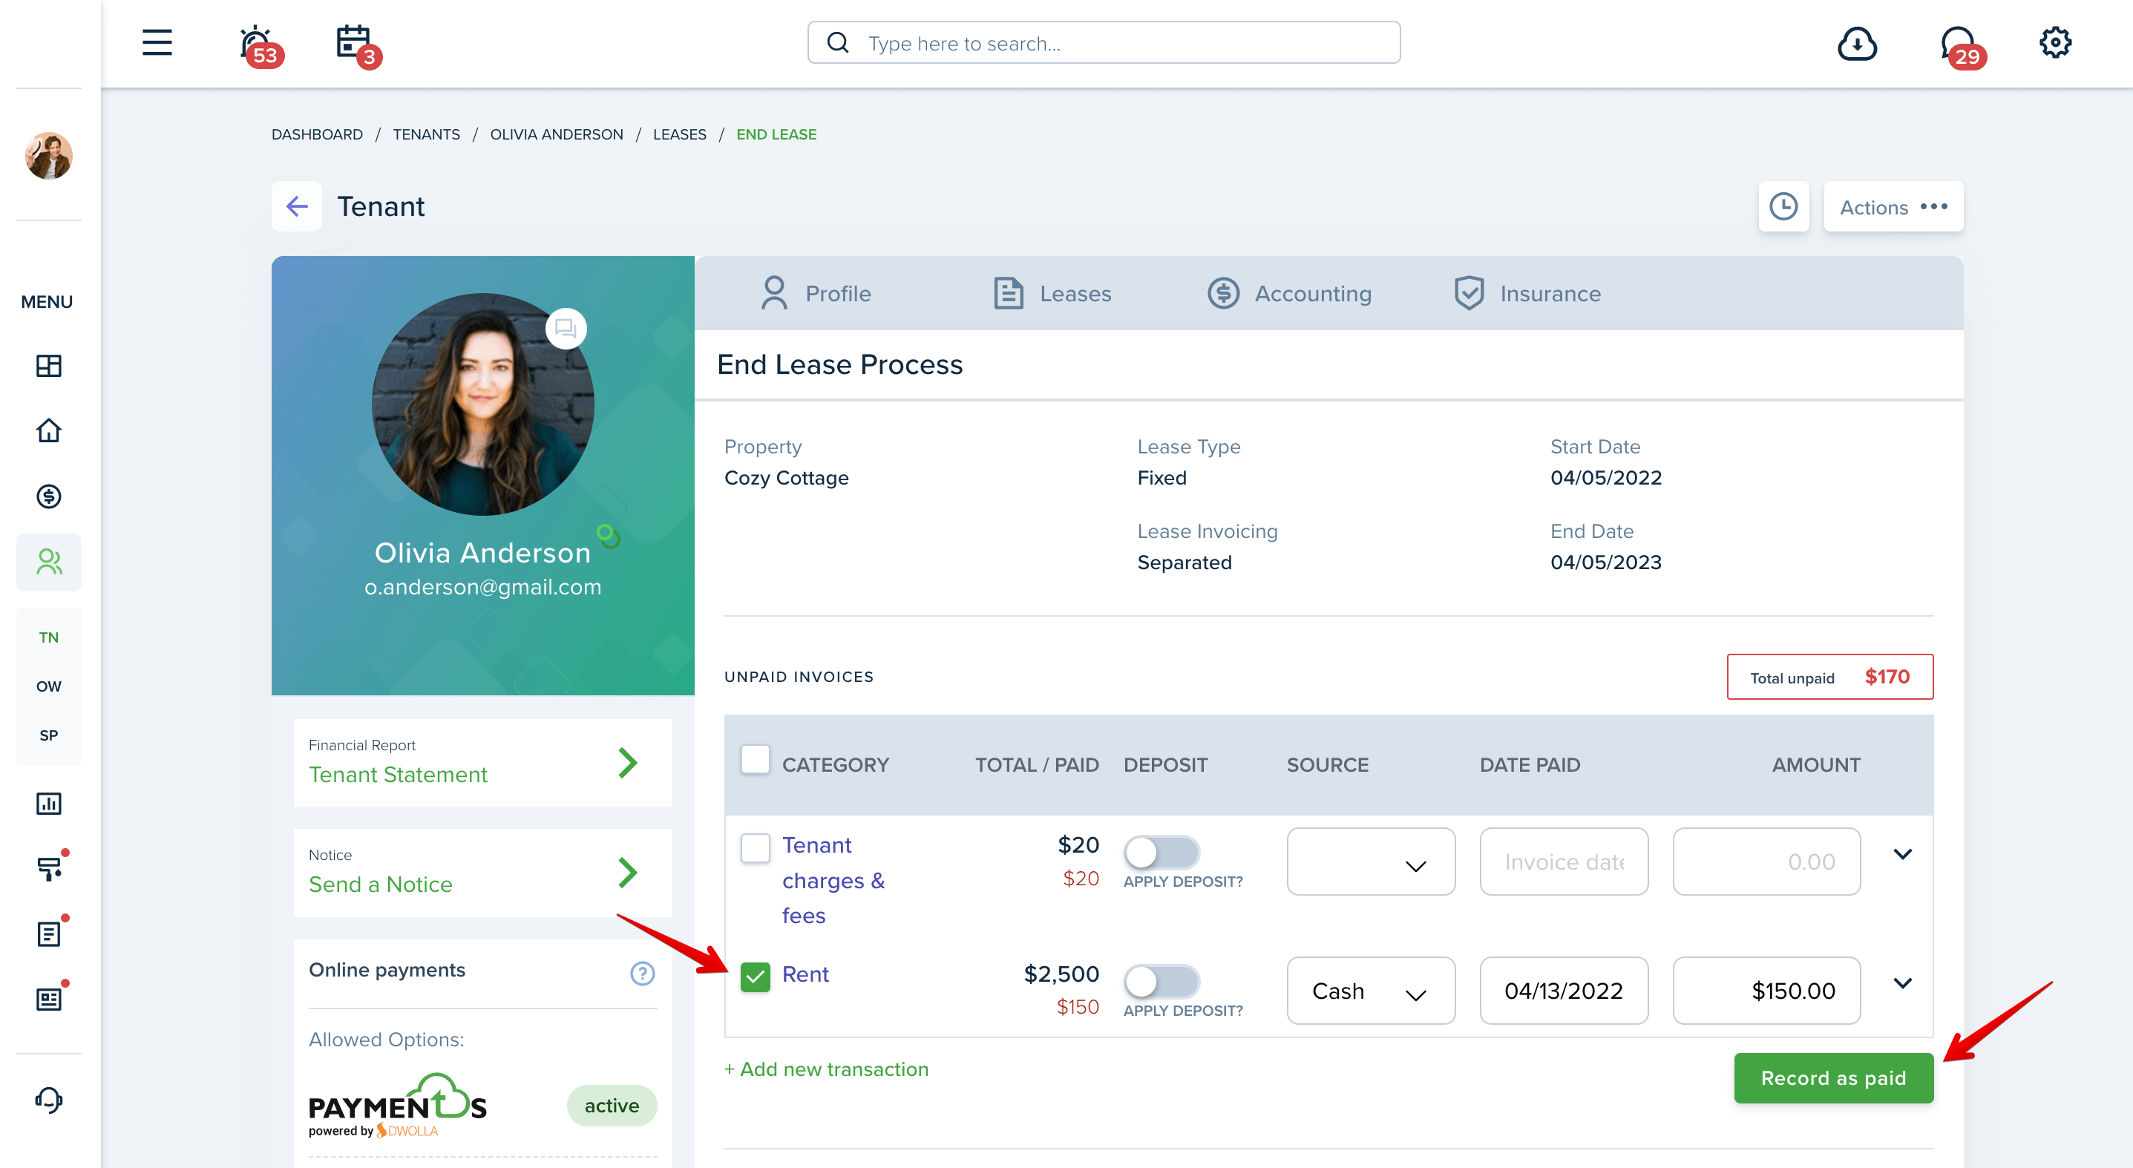The height and width of the screenshot is (1168, 2133).
Task: Click the cloud download icon
Action: tap(1856, 43)
